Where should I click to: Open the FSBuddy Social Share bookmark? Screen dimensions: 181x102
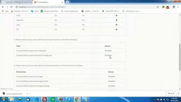pos(50,11)
